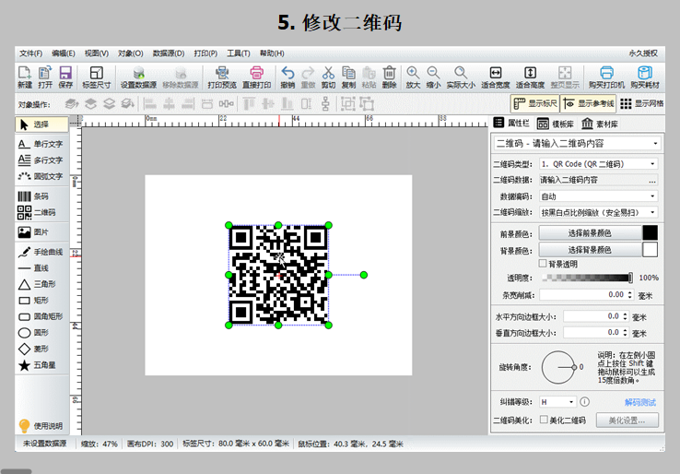Click the 选择背景颜色 button
680x474 pixels.
tap(590, 250)
